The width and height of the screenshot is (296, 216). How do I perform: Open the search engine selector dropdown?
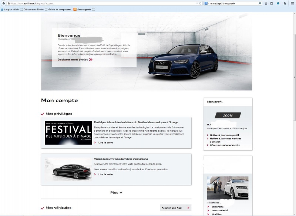(207, 3)
